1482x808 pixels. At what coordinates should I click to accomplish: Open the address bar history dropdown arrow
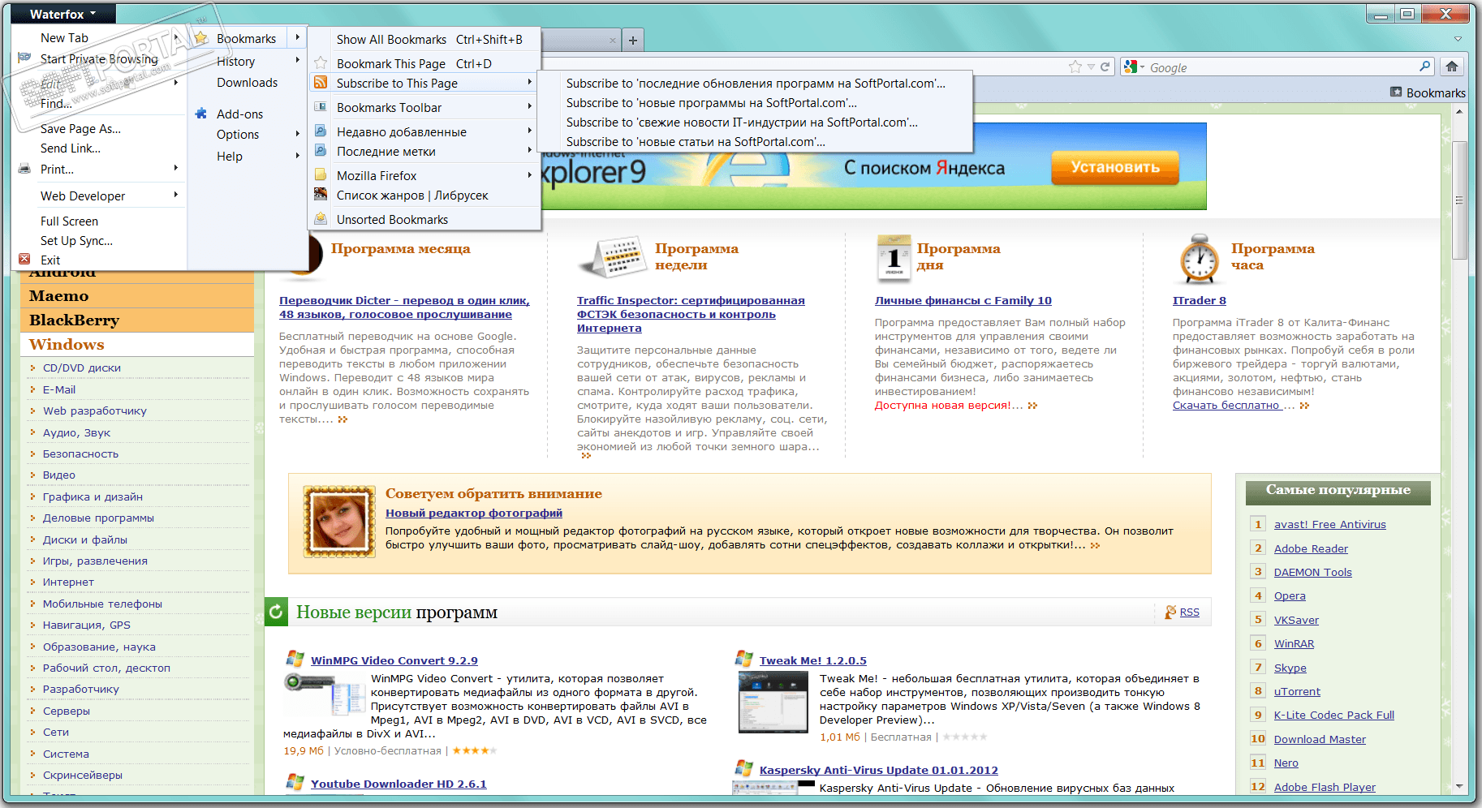1091,67
